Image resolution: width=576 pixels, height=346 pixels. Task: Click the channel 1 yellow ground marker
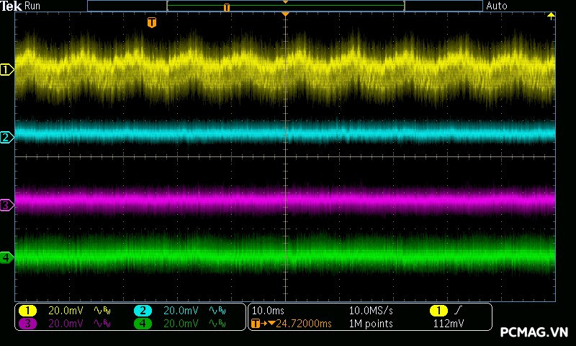7,70
